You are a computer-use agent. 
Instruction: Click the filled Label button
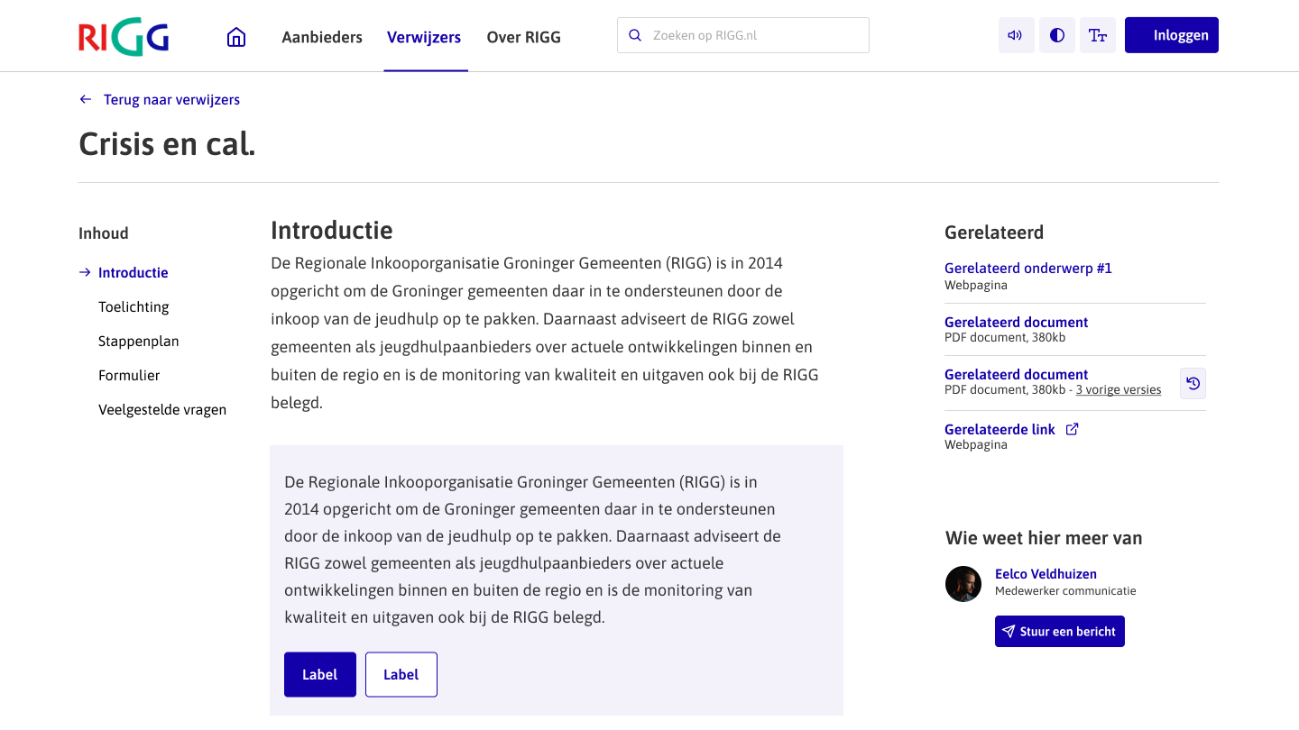(x=320, y=674)
